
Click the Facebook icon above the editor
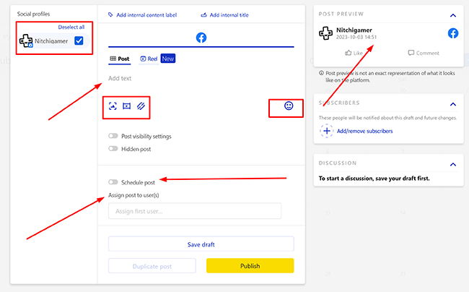[x=201, y=37]
